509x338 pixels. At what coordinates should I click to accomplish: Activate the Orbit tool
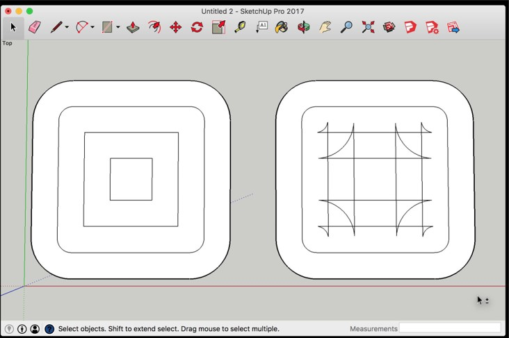tap(303, 27)
